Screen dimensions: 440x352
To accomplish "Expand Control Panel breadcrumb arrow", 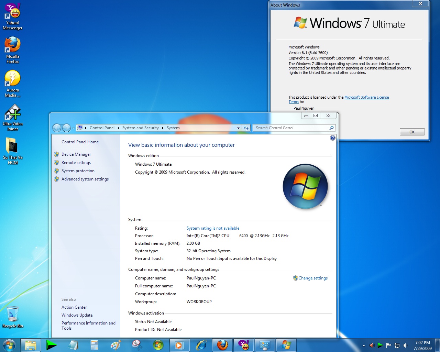I will (x=118, y=128).
